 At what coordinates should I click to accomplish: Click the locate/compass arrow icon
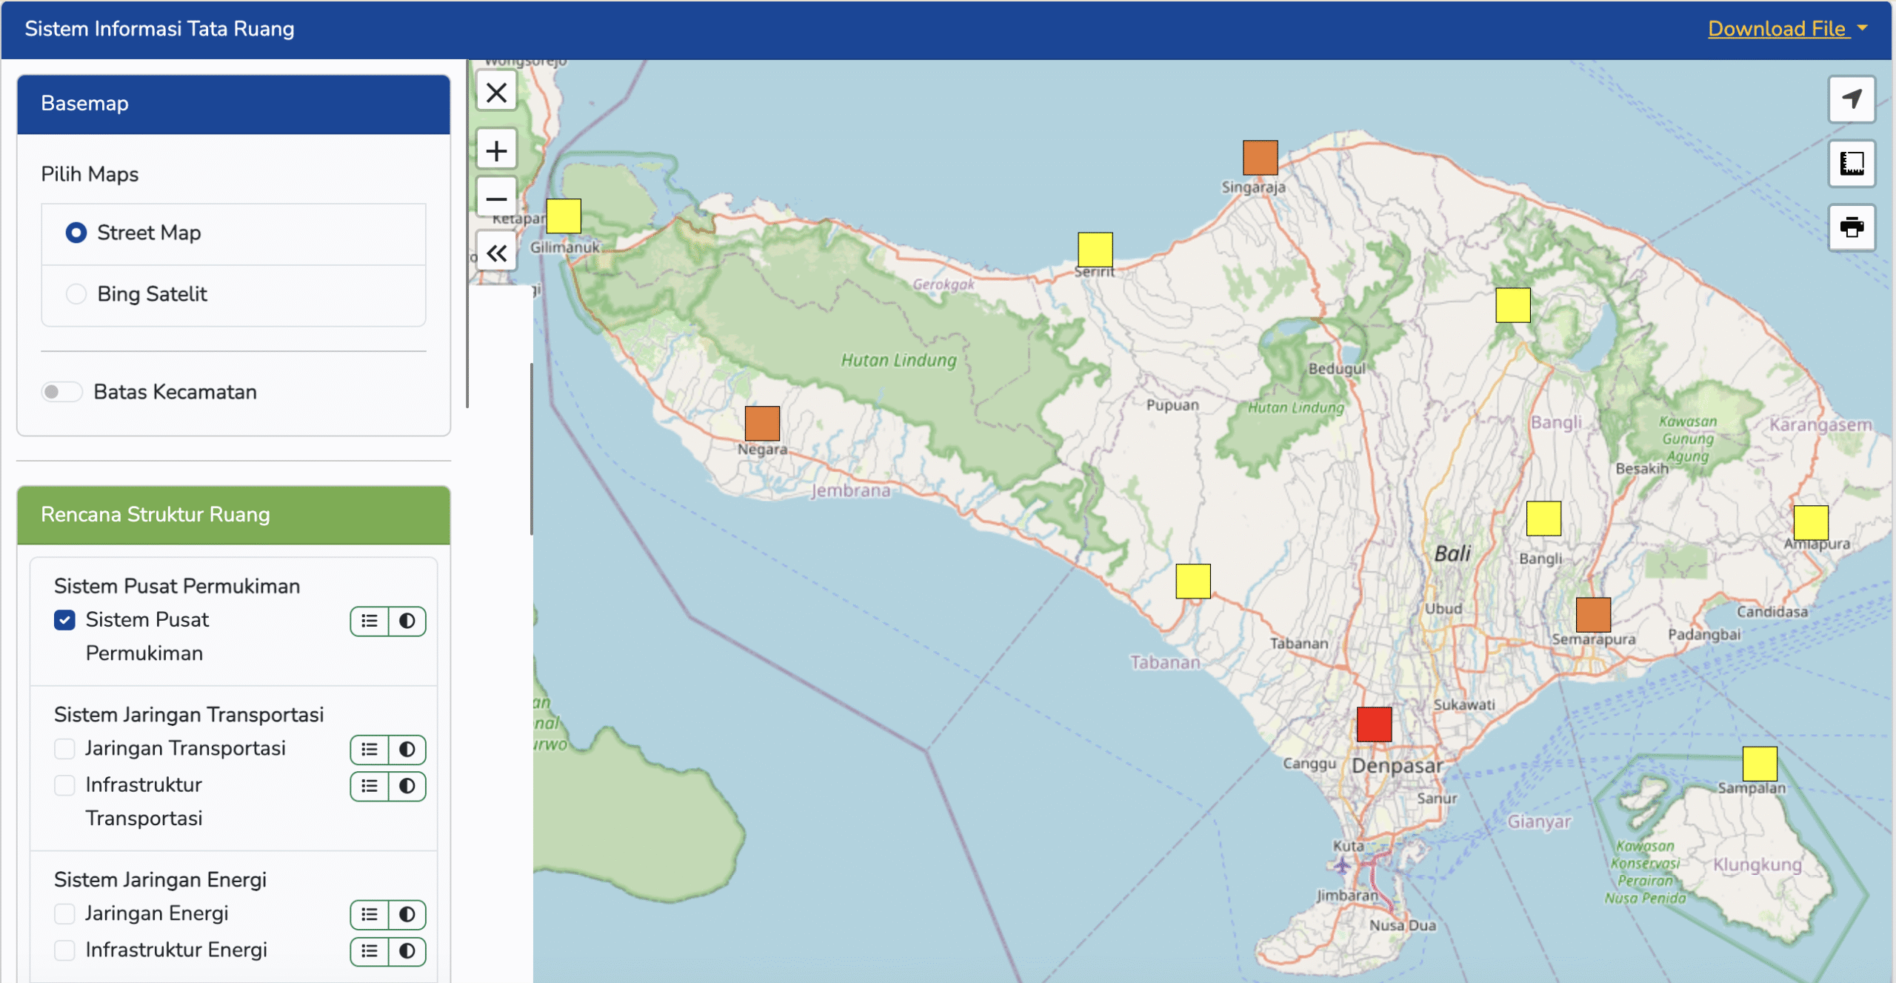coord(1852,99)
